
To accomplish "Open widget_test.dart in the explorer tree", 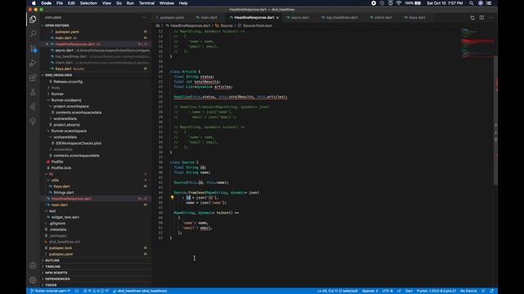I will (65, 217).
